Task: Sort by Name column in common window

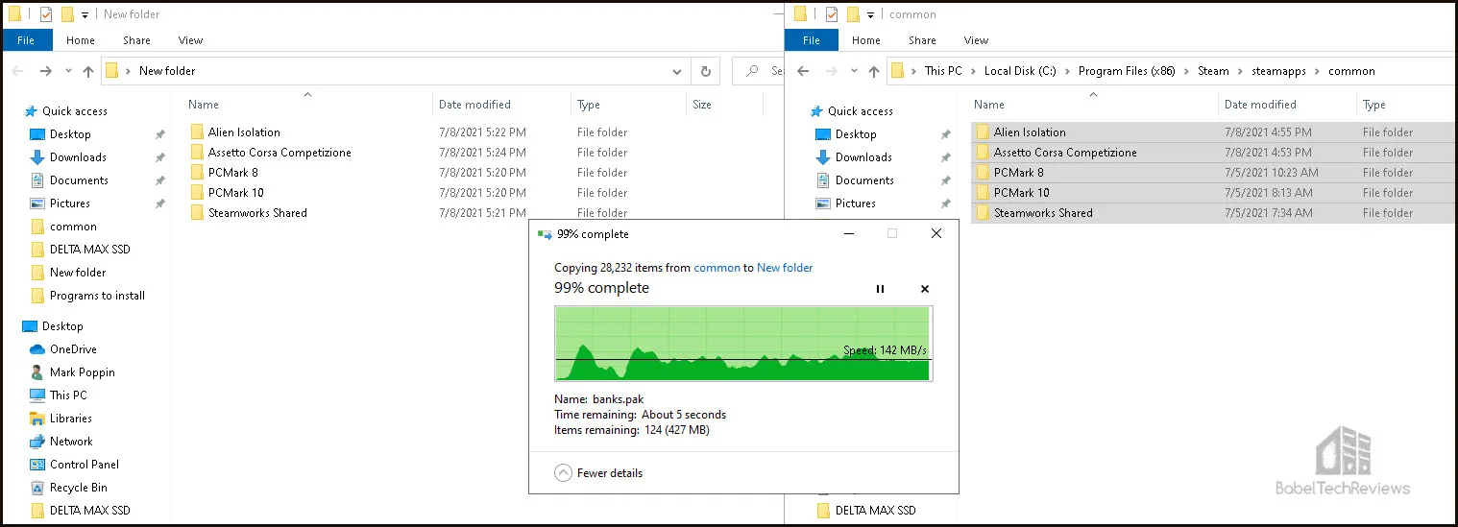Action: [989, 105]
